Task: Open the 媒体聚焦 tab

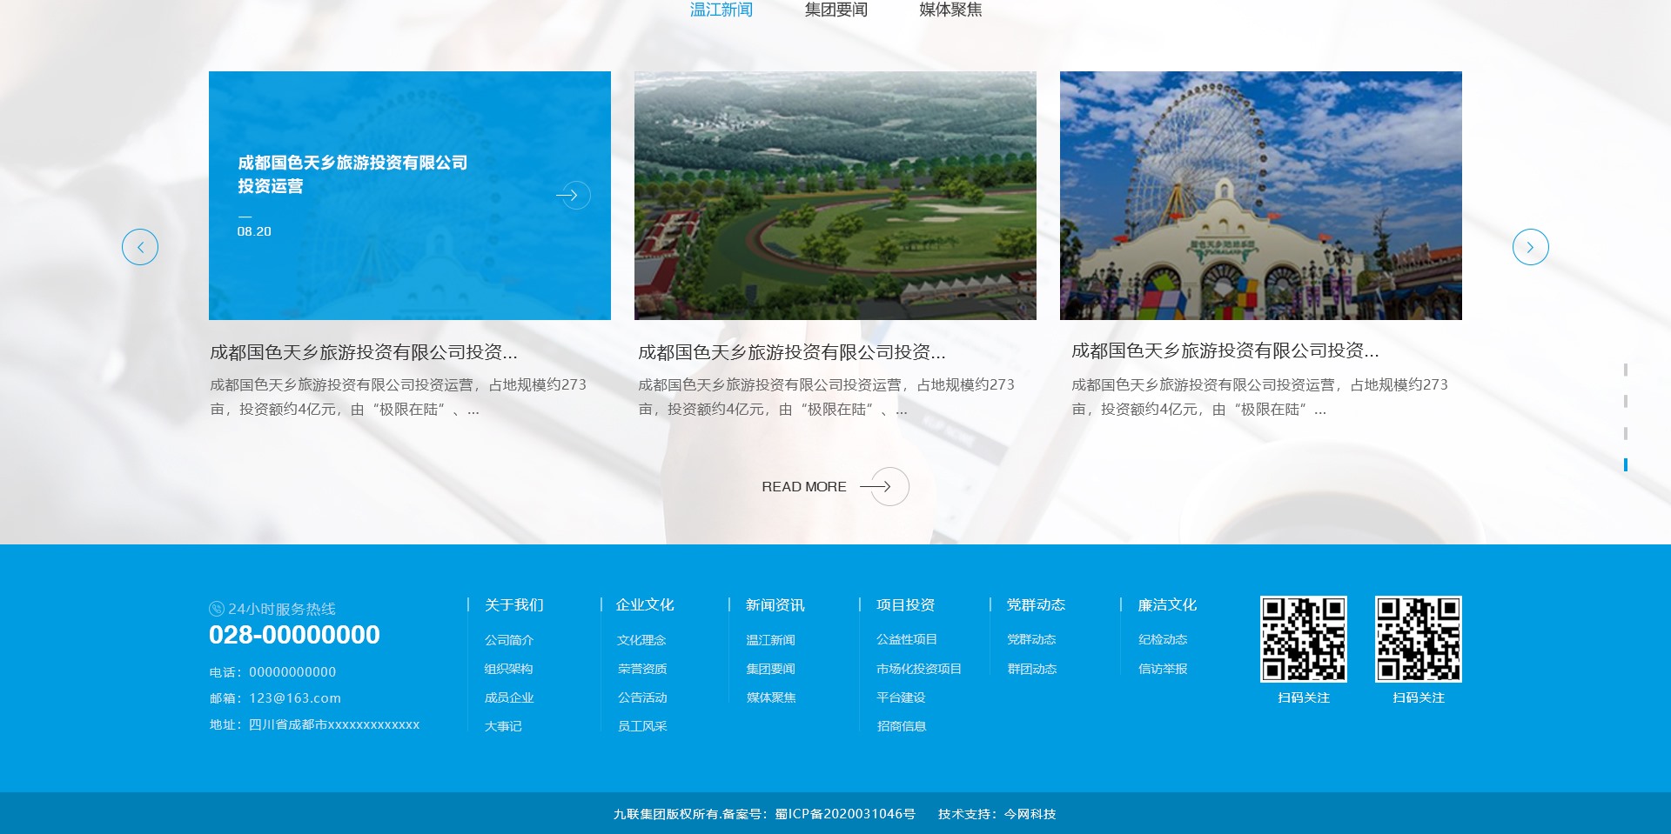Action: click(950, 10)
